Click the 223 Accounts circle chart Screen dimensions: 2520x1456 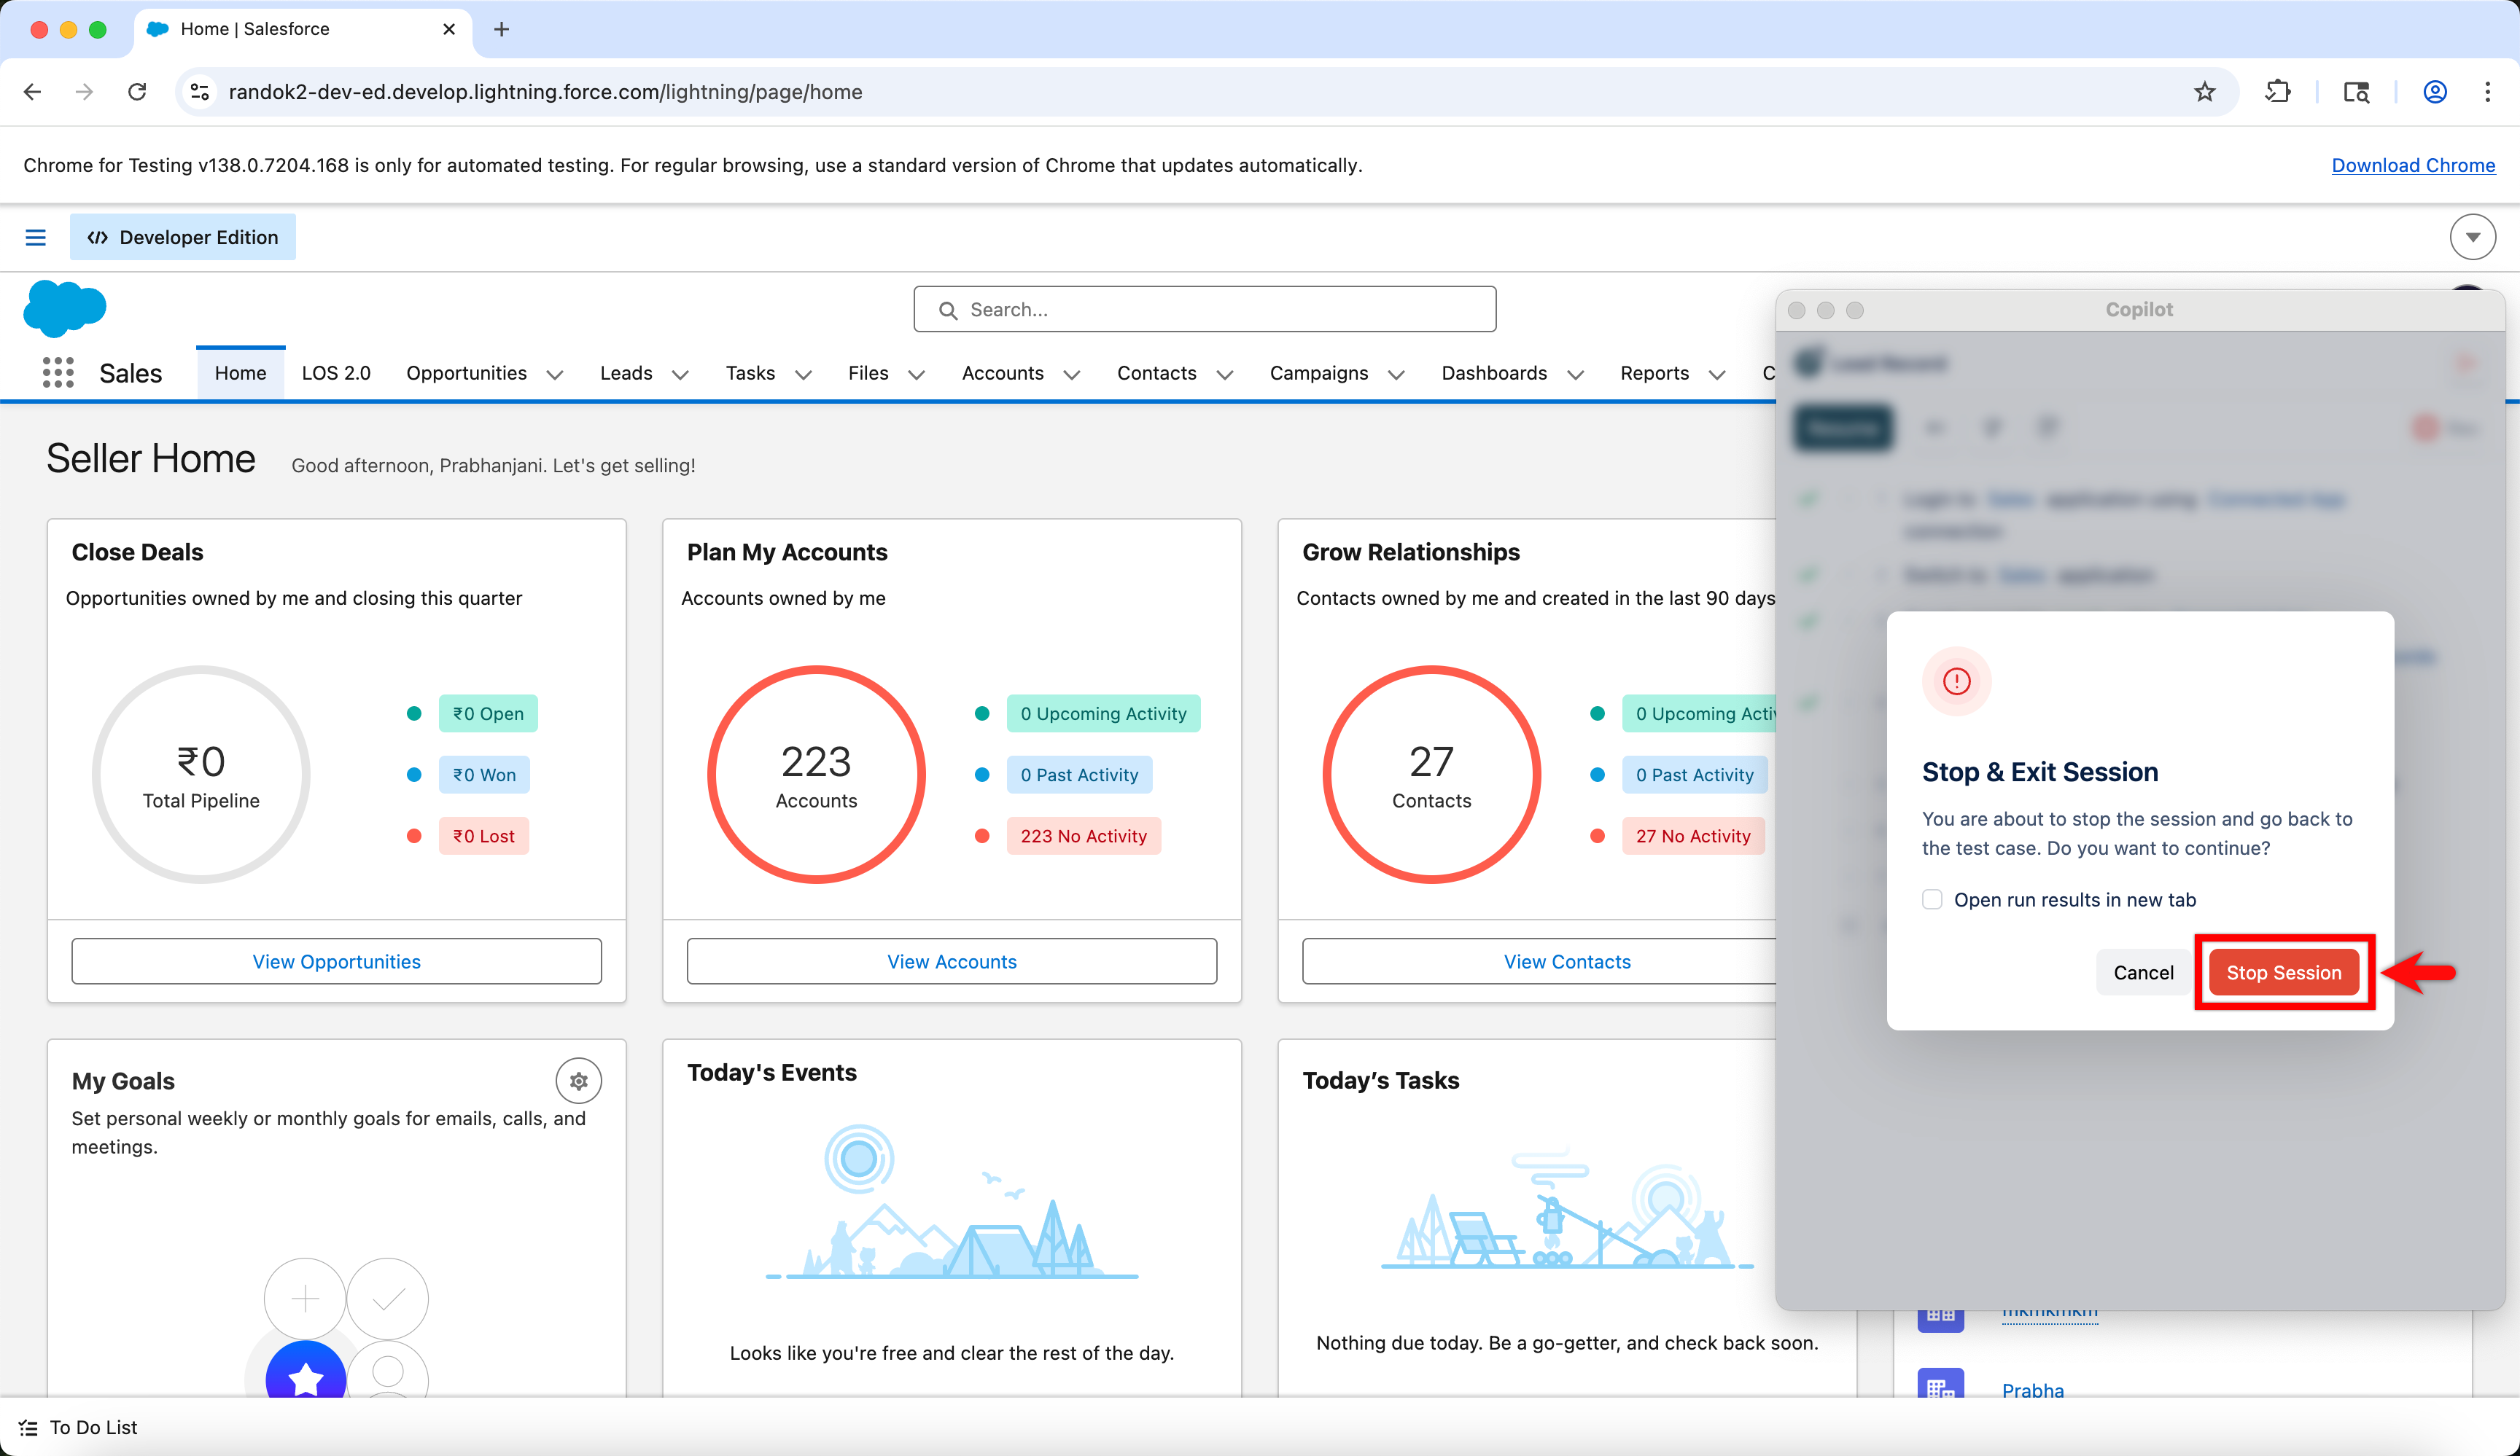(x=816, y=775)
